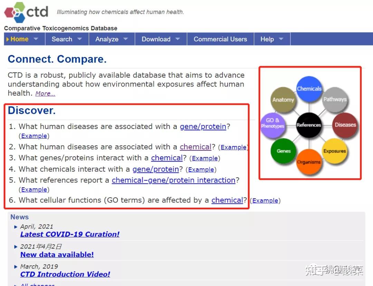Image resolution: width=373 pixels, height=286 pixels.
Task: Click the chemical link in question 3
Action: coord(167,158)
